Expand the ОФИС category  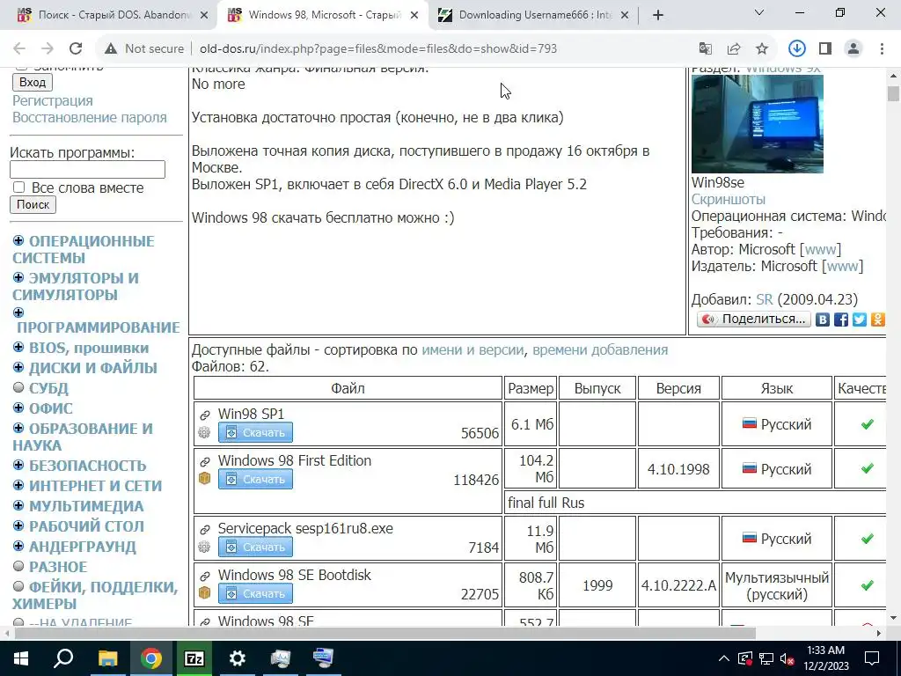point(18,408)
